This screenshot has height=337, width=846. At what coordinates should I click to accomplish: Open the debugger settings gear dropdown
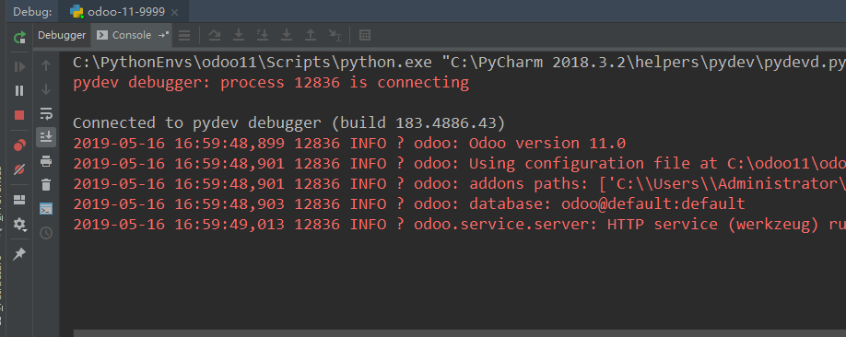pos(20,225)
